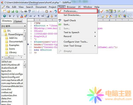
Task: Apply Underline with the U icon
Action: (18, 16)
